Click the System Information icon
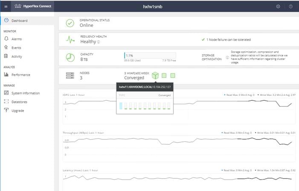The image size is (299, 191). 6,93
